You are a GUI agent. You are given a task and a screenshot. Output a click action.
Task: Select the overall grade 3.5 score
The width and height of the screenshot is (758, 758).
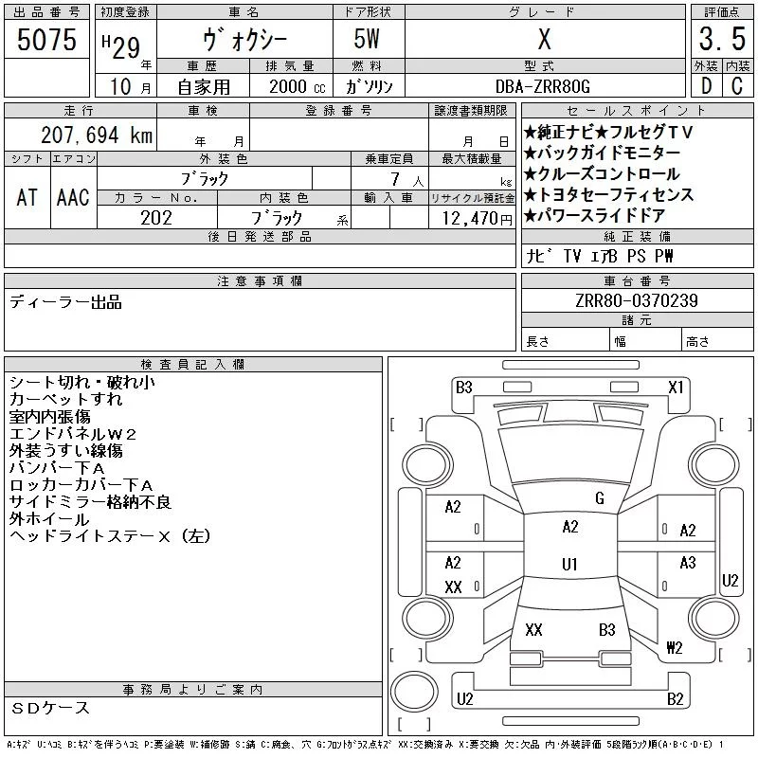click(x=722, y=39)
